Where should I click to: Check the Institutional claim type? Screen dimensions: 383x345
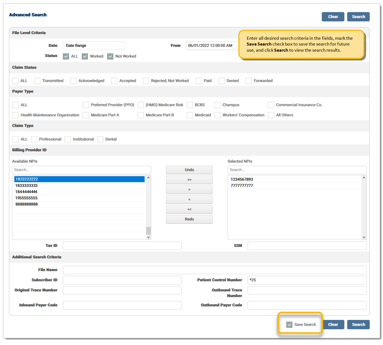[68, 139]
